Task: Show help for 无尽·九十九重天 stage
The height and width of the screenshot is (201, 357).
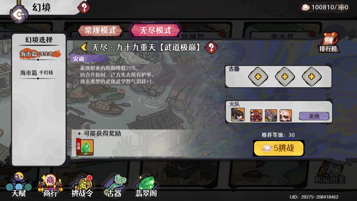Action: pos(211,47)
